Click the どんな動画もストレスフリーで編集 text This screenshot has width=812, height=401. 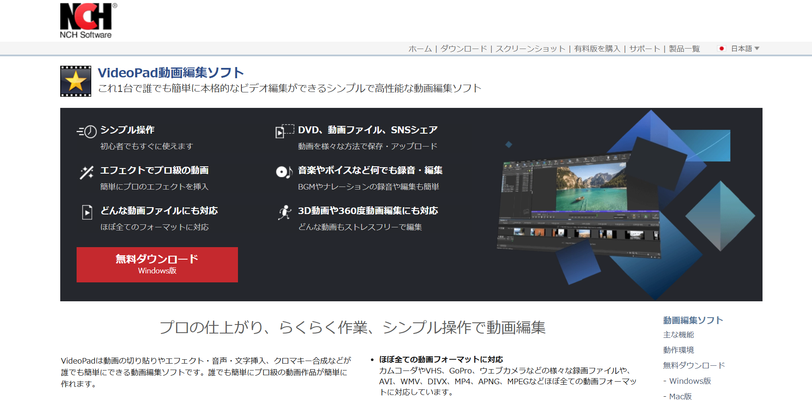click(x=360, y=227)
